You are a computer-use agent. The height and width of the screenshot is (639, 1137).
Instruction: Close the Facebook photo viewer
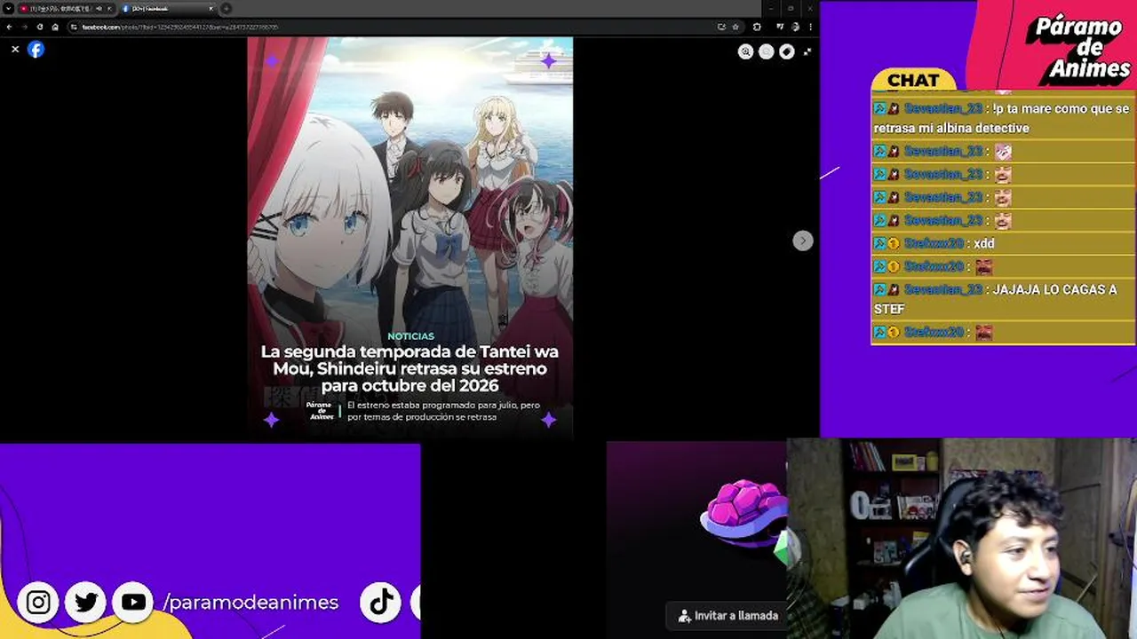(15, 50)
